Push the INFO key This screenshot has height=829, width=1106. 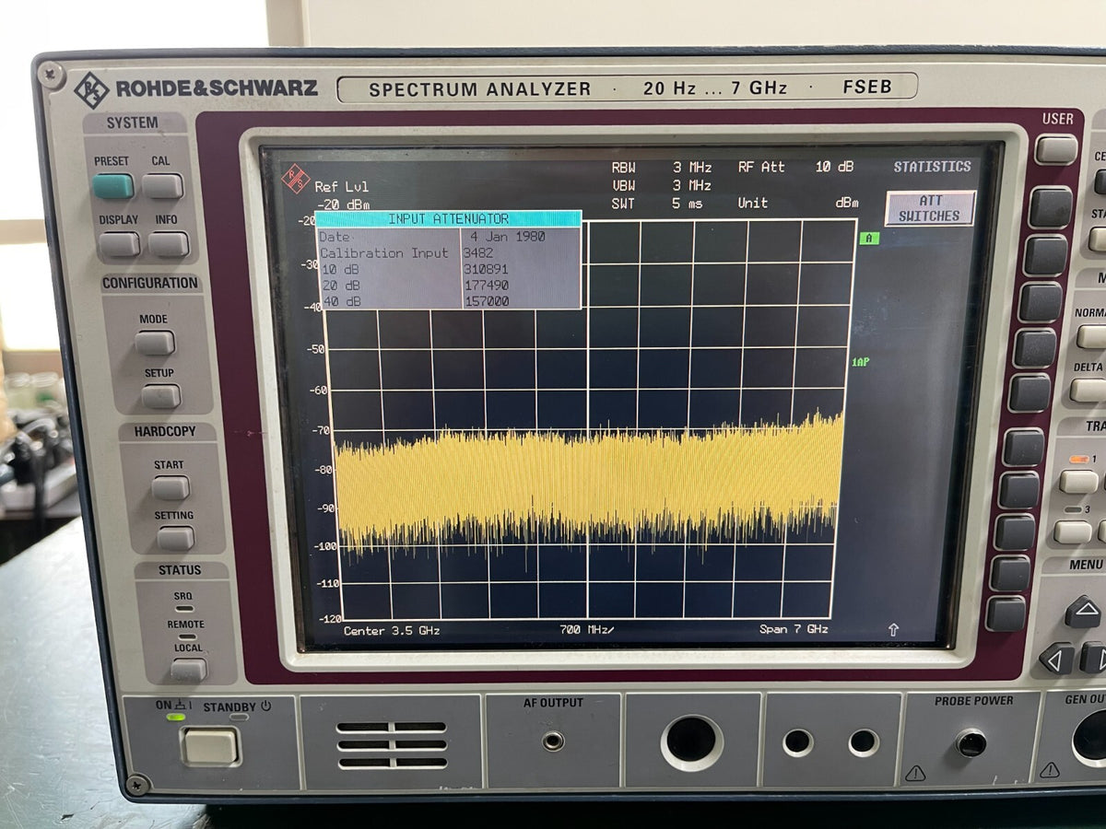169,244
